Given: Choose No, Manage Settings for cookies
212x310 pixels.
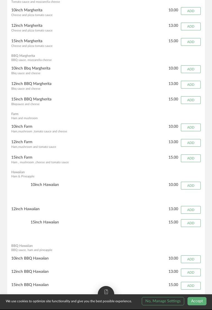Looking at the screenshot, I should coord(163,301).
